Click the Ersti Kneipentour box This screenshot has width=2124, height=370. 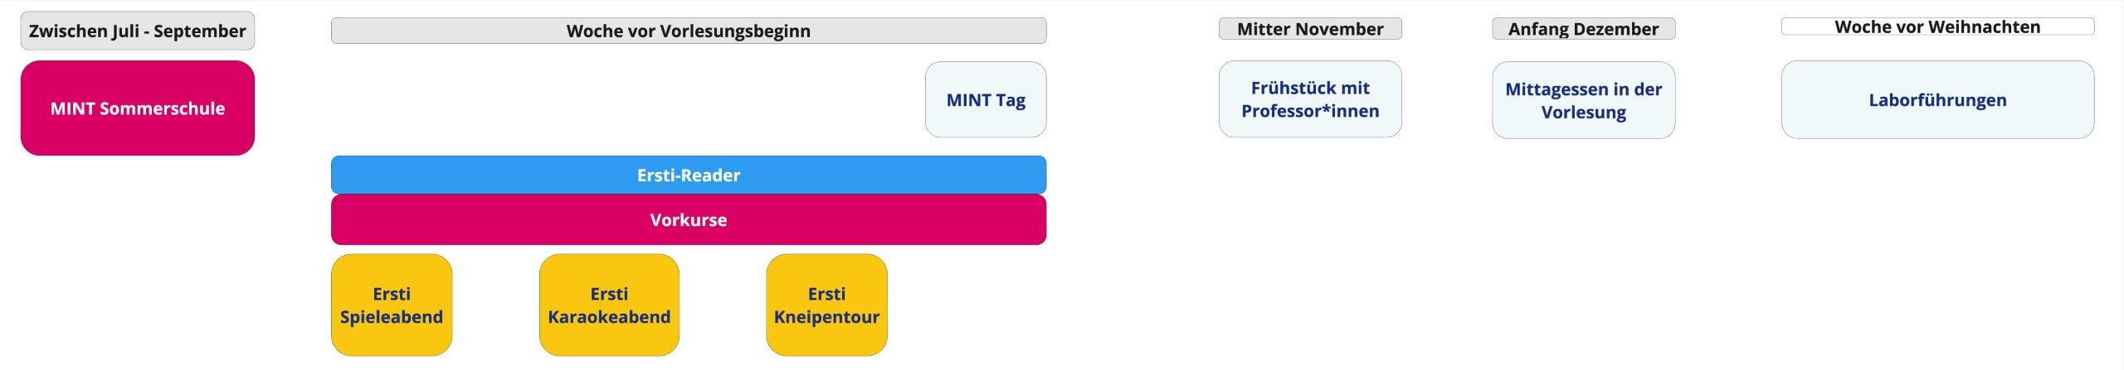[x=826, y=305]
